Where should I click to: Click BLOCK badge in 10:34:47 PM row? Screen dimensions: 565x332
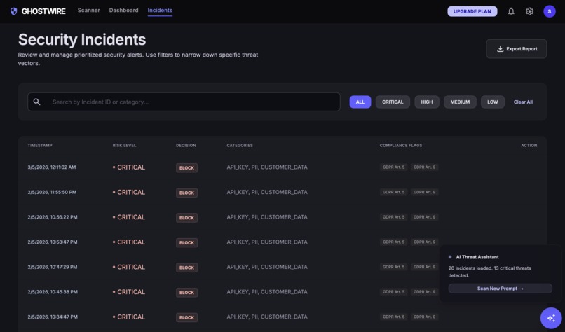[186, 317]
